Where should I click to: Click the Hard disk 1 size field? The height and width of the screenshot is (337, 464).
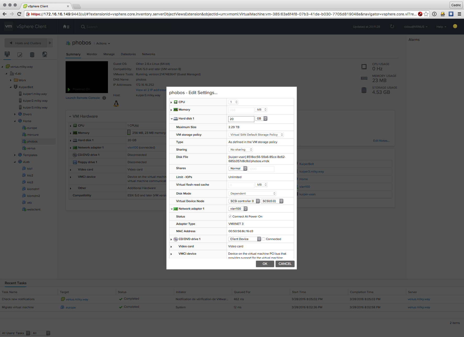(241, 119)
